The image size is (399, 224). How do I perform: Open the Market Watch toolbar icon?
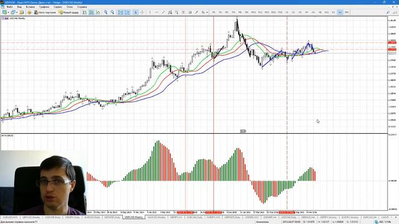[x=22, y=12]
